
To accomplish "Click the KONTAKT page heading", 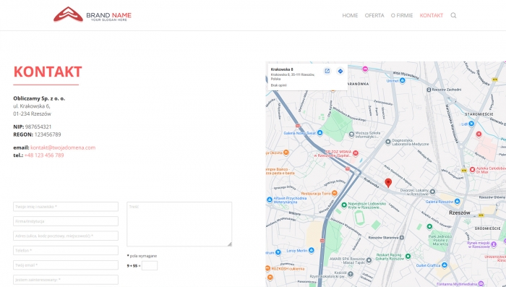I will (48, 72).
